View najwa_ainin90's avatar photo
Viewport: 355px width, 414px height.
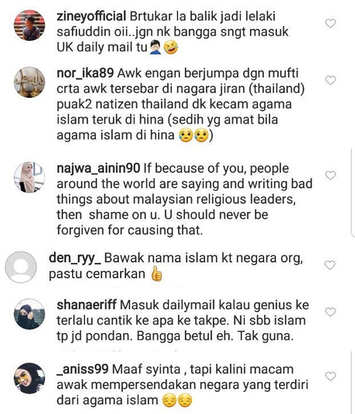click(29, 177)
